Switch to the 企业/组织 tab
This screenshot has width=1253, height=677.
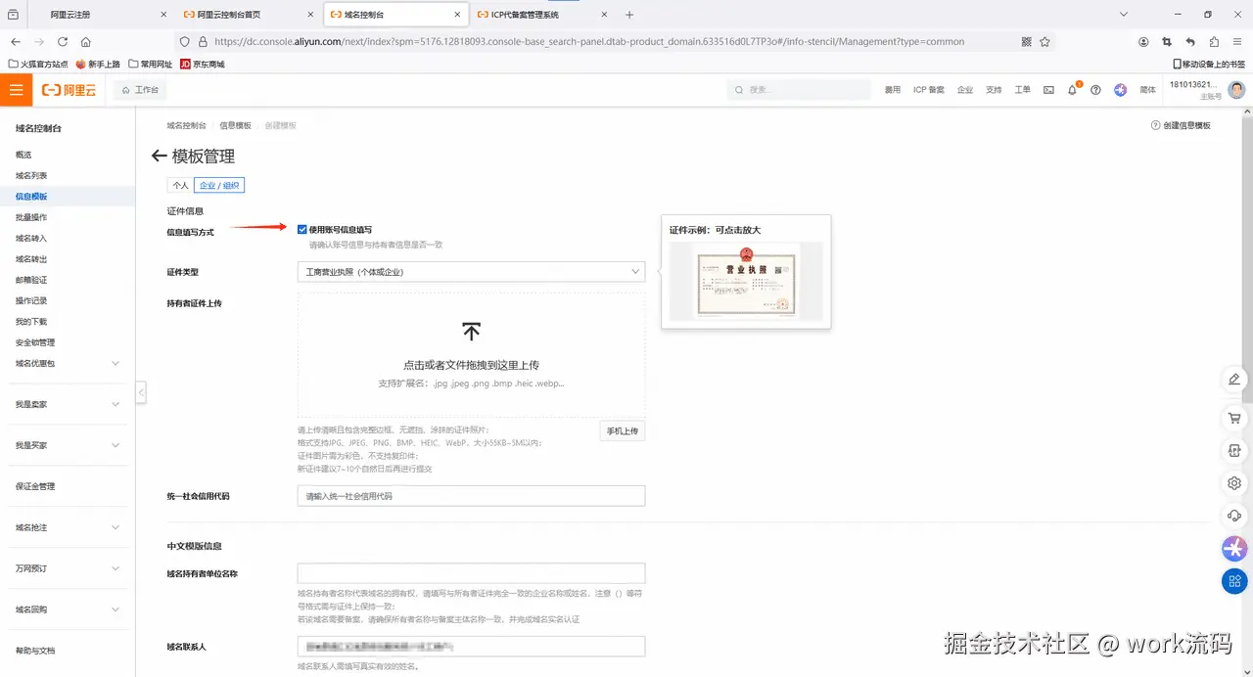coord(217,185)
